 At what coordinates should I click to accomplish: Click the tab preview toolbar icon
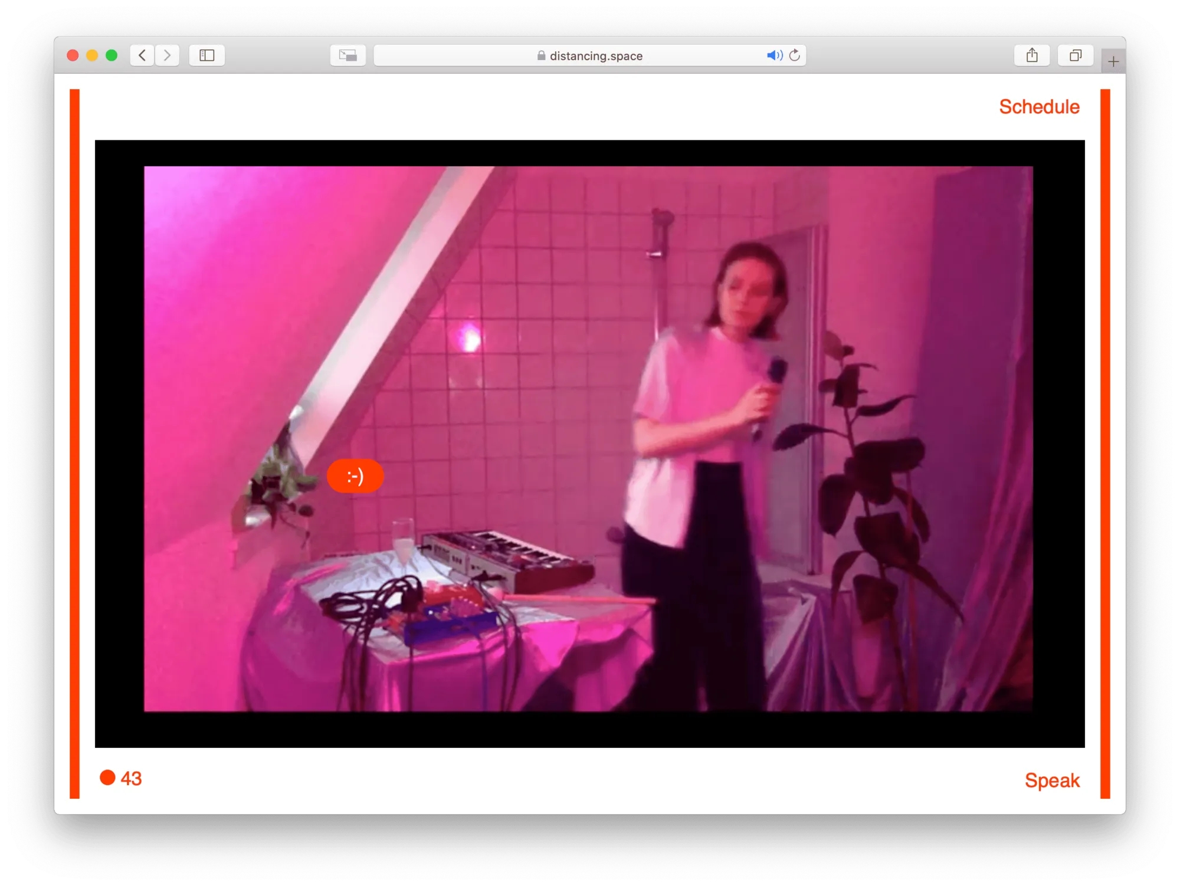[348, 55]
